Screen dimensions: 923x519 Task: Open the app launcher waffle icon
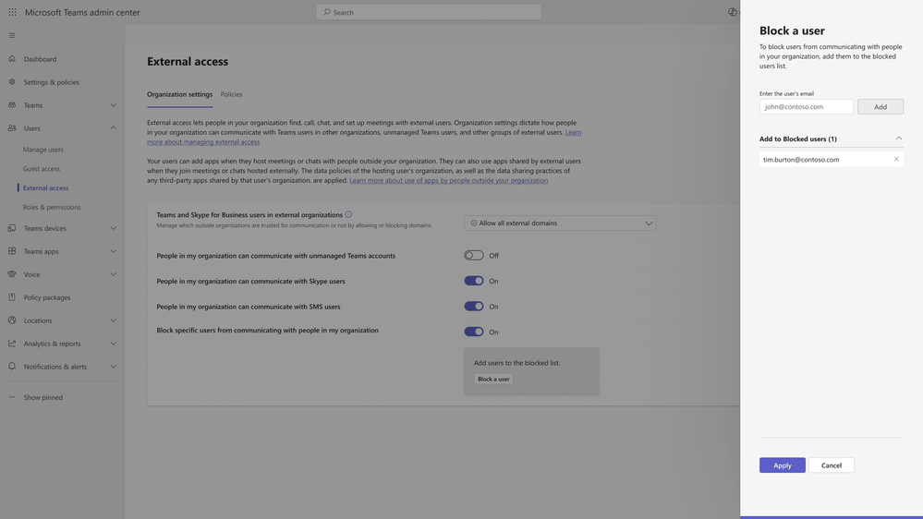pyautogui.click(x=12, y=12)
